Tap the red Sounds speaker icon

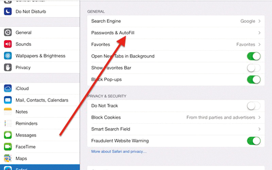pyautogui.click(x=8, y=44)
